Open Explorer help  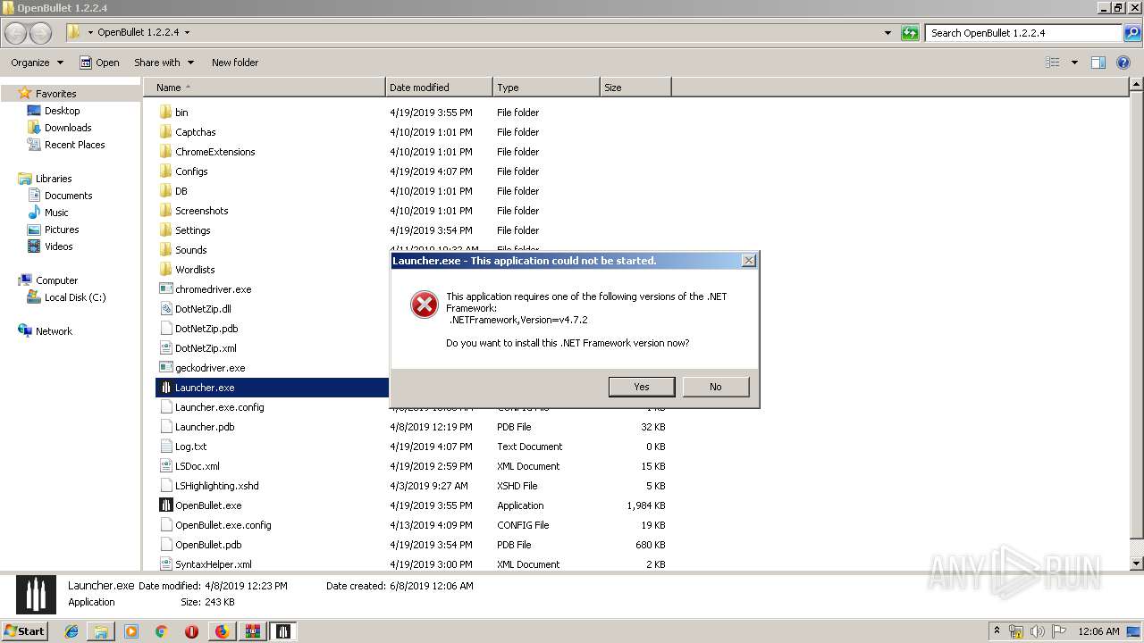click(x=1123, y=63)
